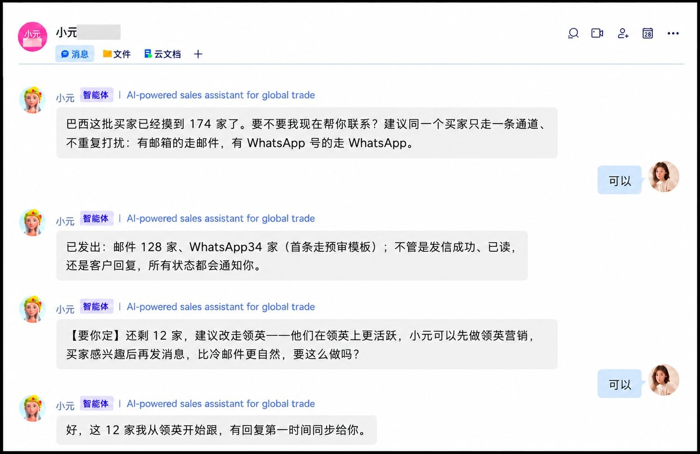
Task: Click the user avatar beside the 可以 reply above the 已发出 message
Action: click(x=664, y=177)
